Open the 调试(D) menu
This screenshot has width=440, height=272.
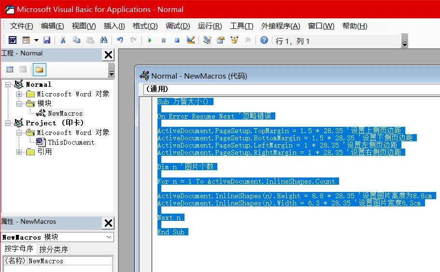(178, 26)
